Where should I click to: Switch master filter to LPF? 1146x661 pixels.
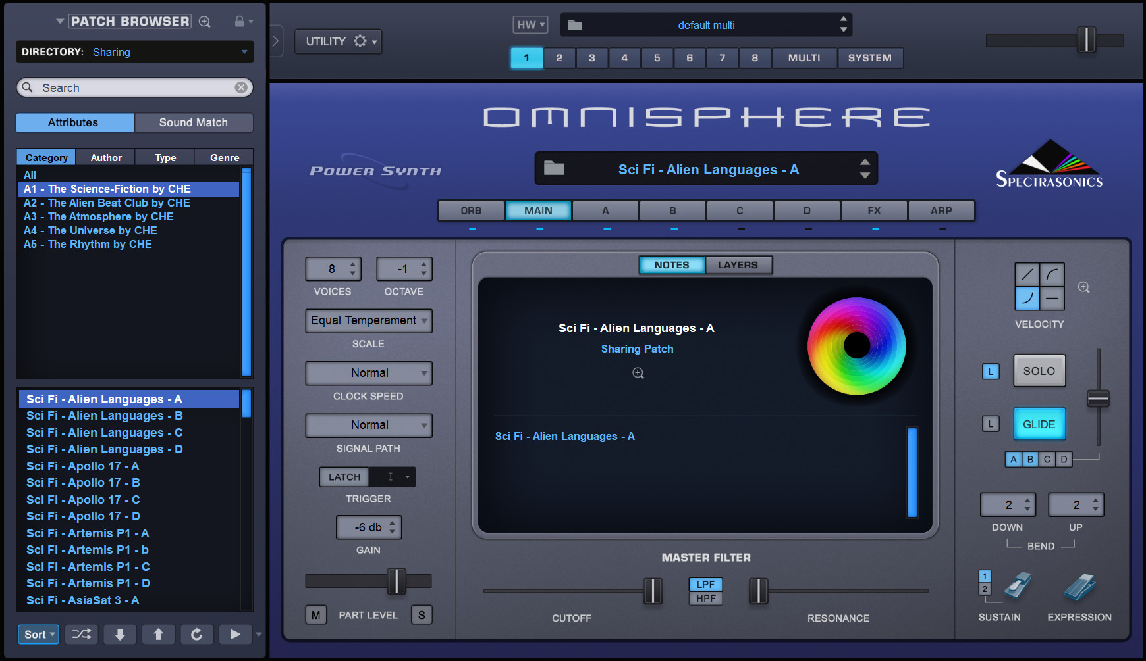(x=706, y=584)
